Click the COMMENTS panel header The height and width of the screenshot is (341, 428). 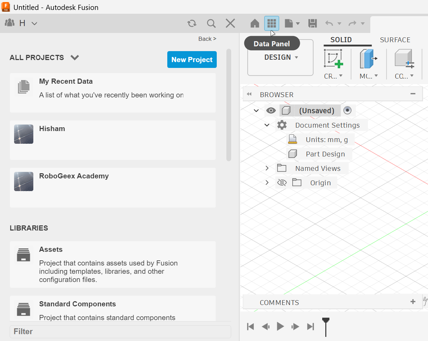333,302
